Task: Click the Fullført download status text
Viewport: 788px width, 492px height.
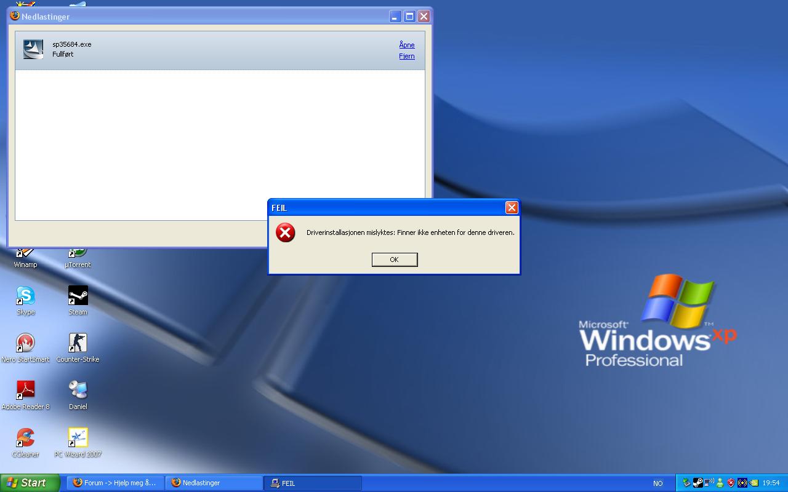Action: pos(63,54)
